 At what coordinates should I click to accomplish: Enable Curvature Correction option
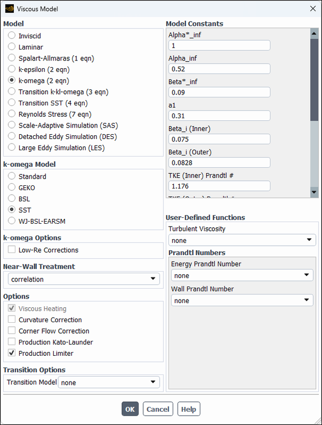(x=12, y=320)
